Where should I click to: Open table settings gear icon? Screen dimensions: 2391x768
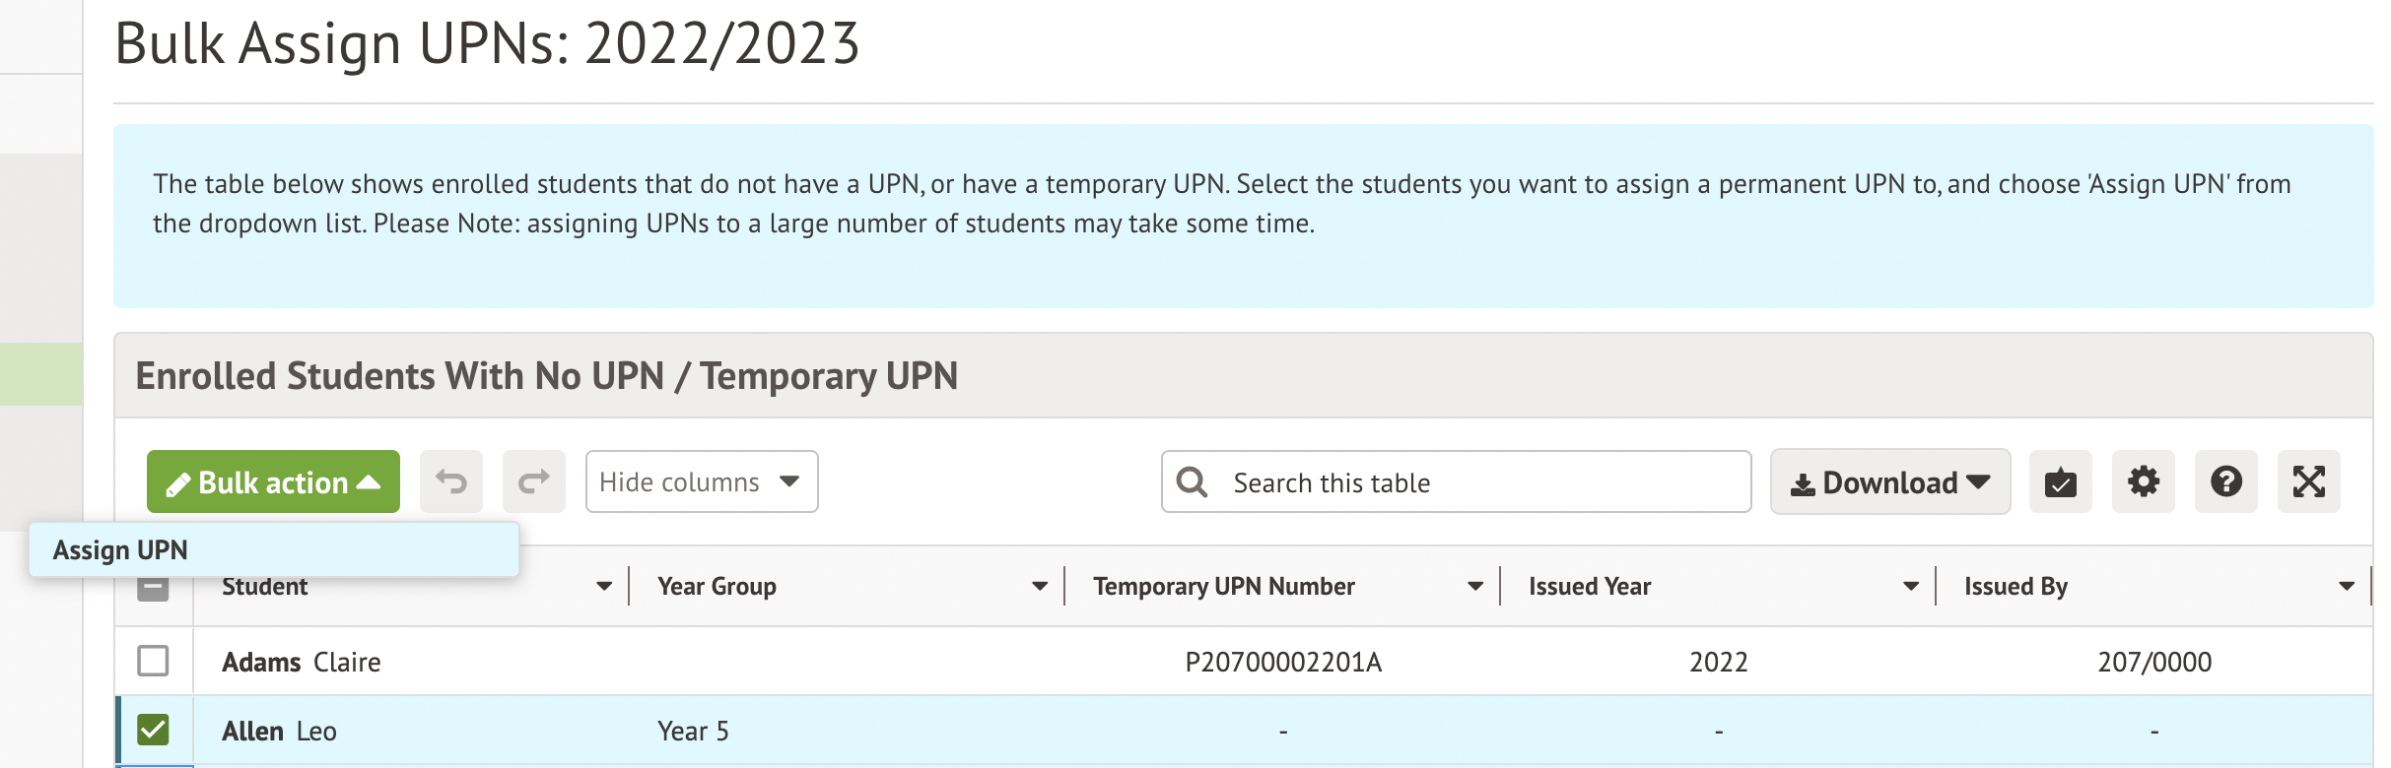tap(2143, 481)
